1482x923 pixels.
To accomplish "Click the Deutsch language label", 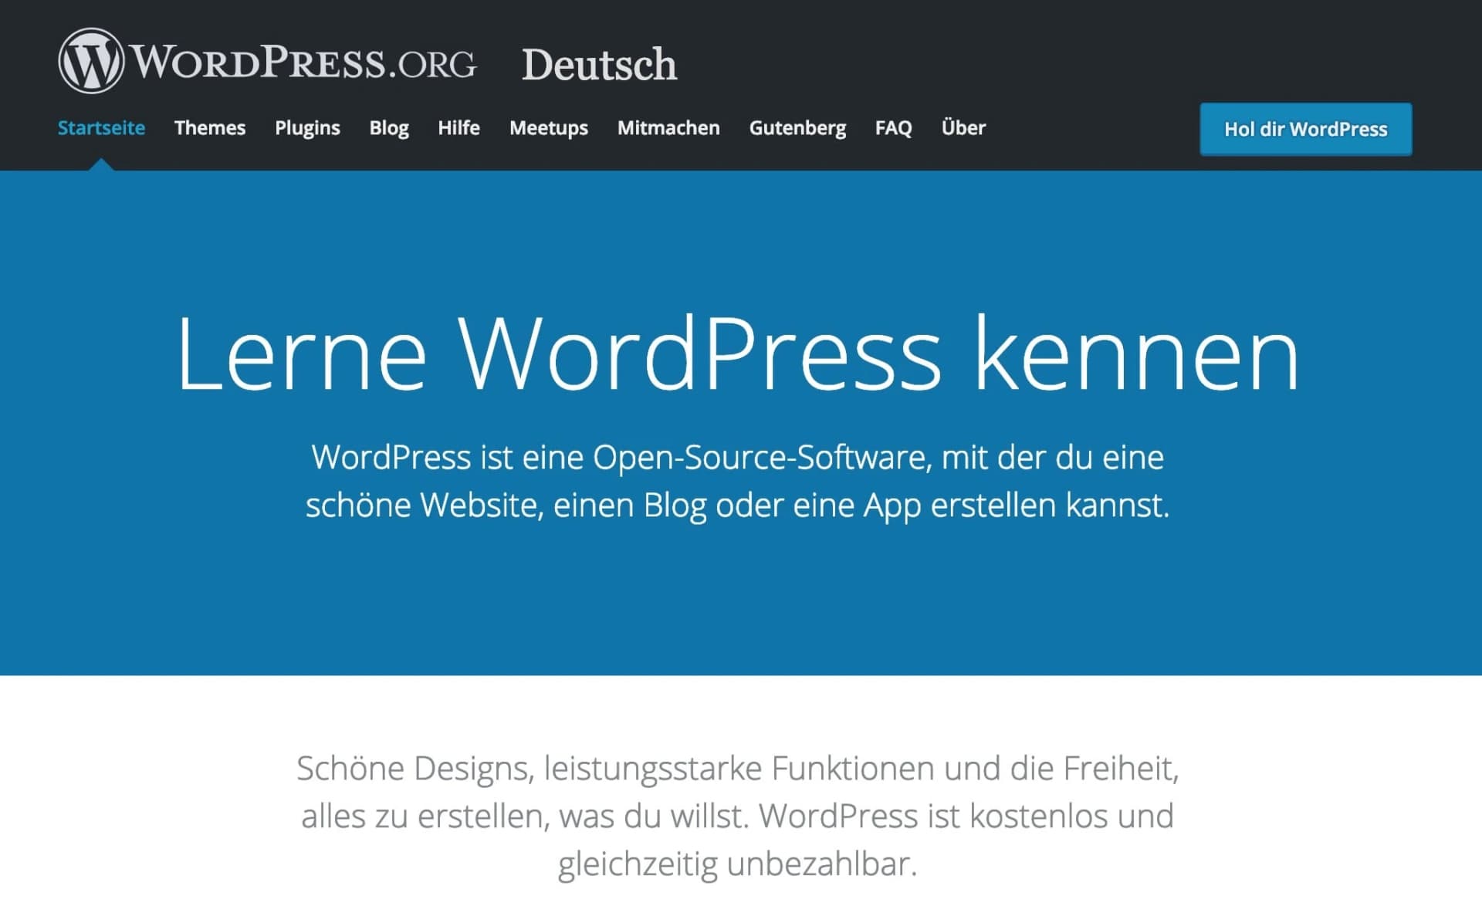I will click(x=600, y=65).
